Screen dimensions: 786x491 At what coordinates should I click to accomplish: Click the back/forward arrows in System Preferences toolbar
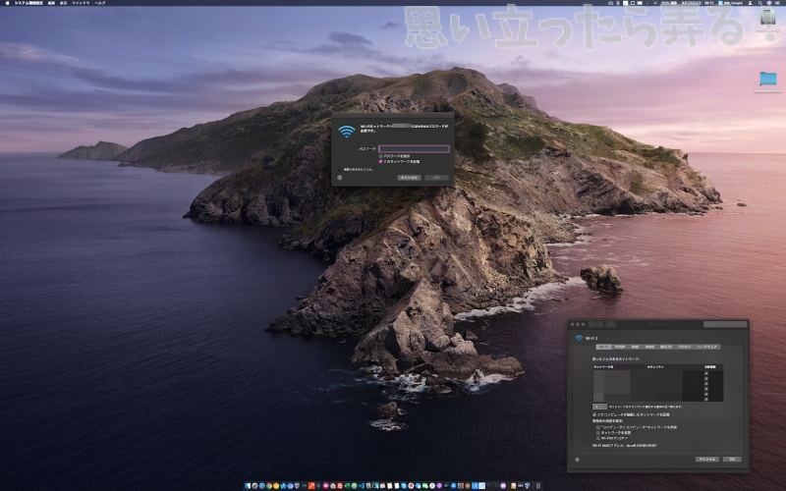[x=595, y=325]
